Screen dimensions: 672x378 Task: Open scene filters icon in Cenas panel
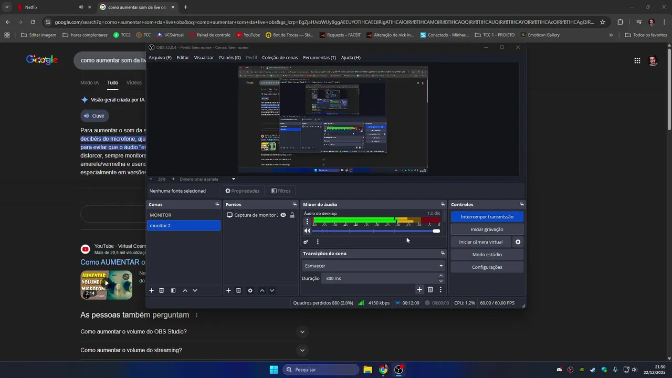173,290
